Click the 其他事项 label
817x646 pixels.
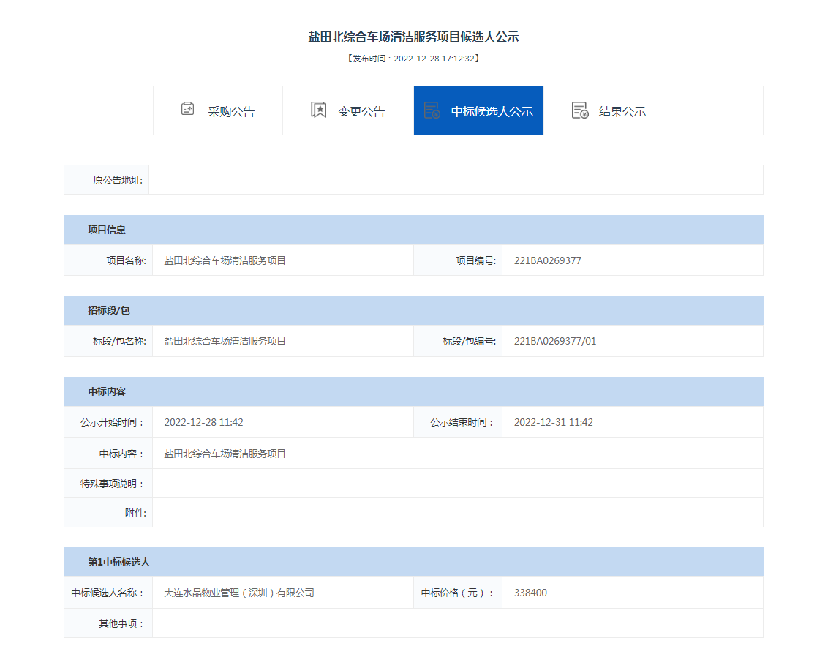(122, 623)
